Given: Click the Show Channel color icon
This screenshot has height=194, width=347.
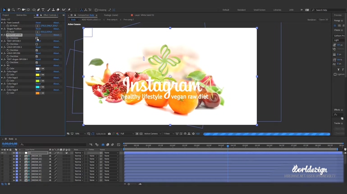Looking at the screenshot, I should tap(117, 134).
